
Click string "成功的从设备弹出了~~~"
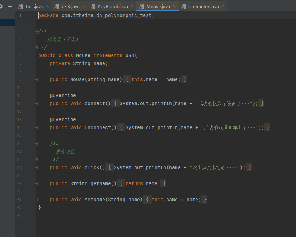coord(229,127)
